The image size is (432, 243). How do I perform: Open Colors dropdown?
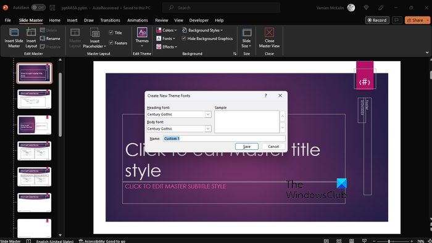[x=167, y=30]
